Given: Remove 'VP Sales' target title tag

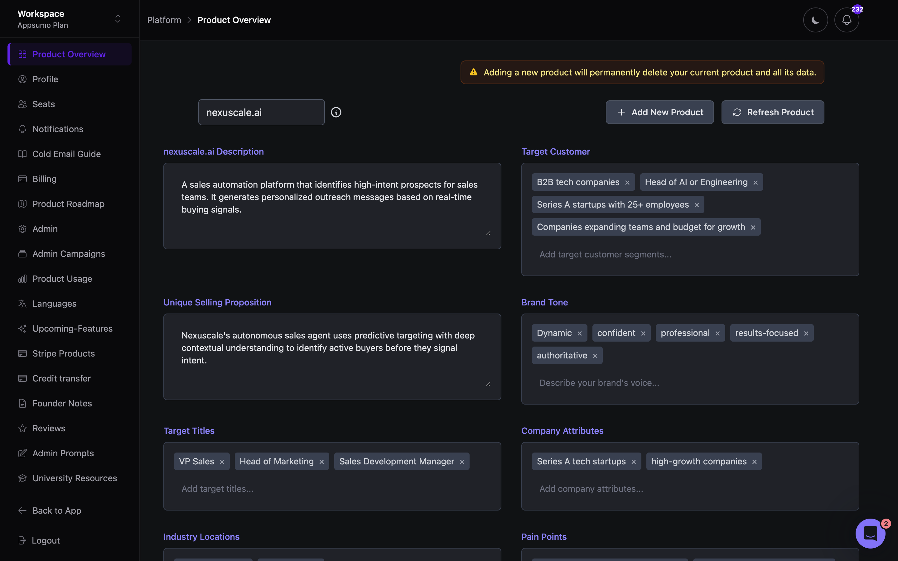Looking at the screenshot, I should coord(222,462).
